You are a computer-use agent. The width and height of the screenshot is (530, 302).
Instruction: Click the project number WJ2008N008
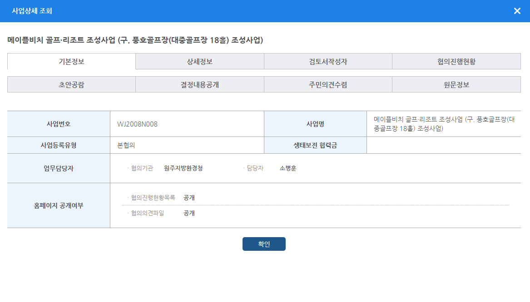[x=137, y=124]
